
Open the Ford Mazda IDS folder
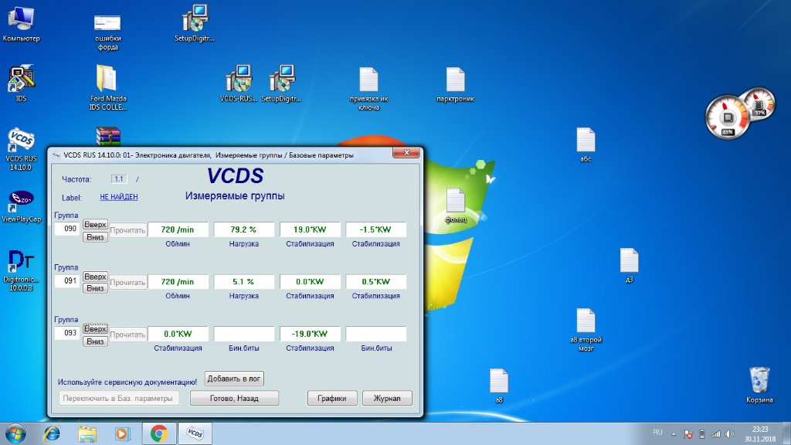(x=107, y=80)
